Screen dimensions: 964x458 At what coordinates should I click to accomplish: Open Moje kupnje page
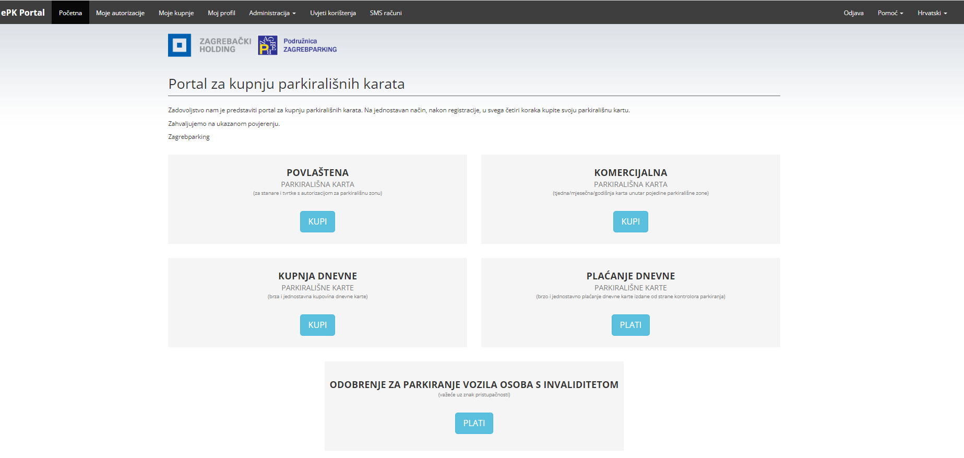176,13
